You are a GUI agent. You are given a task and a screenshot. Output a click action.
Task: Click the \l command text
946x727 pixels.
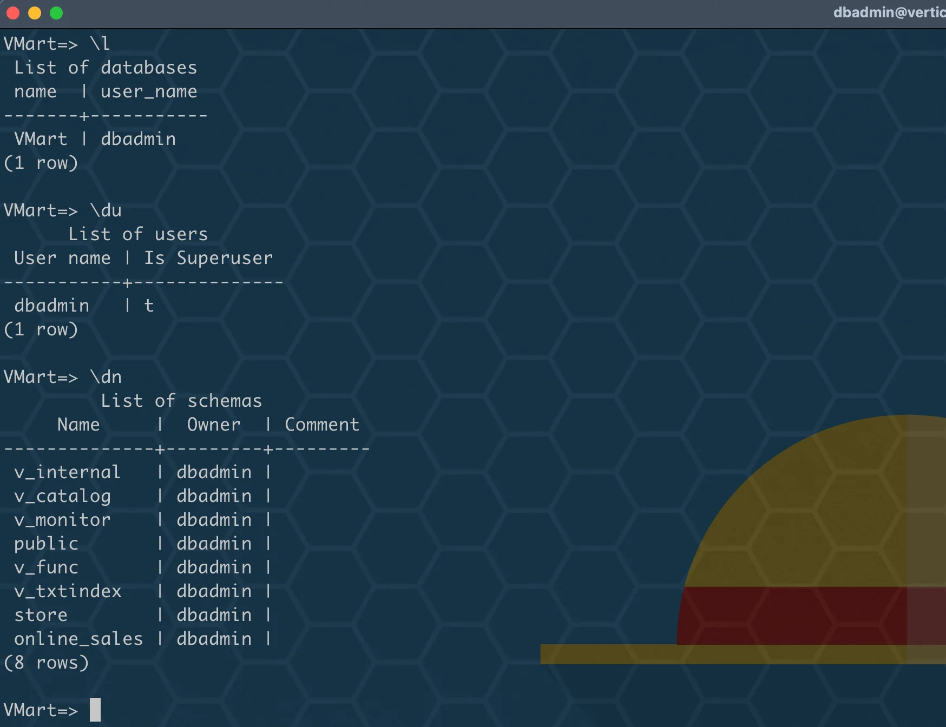pos(100,43)
